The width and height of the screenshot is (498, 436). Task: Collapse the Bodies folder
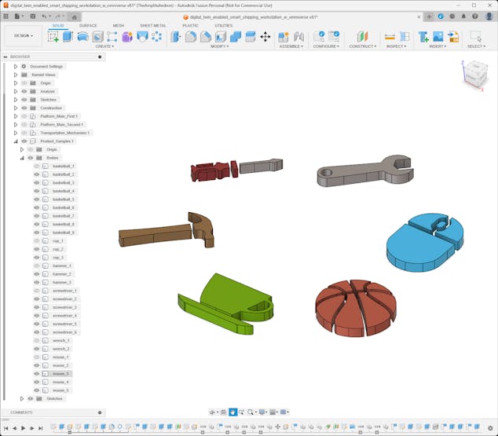(22, 158)
